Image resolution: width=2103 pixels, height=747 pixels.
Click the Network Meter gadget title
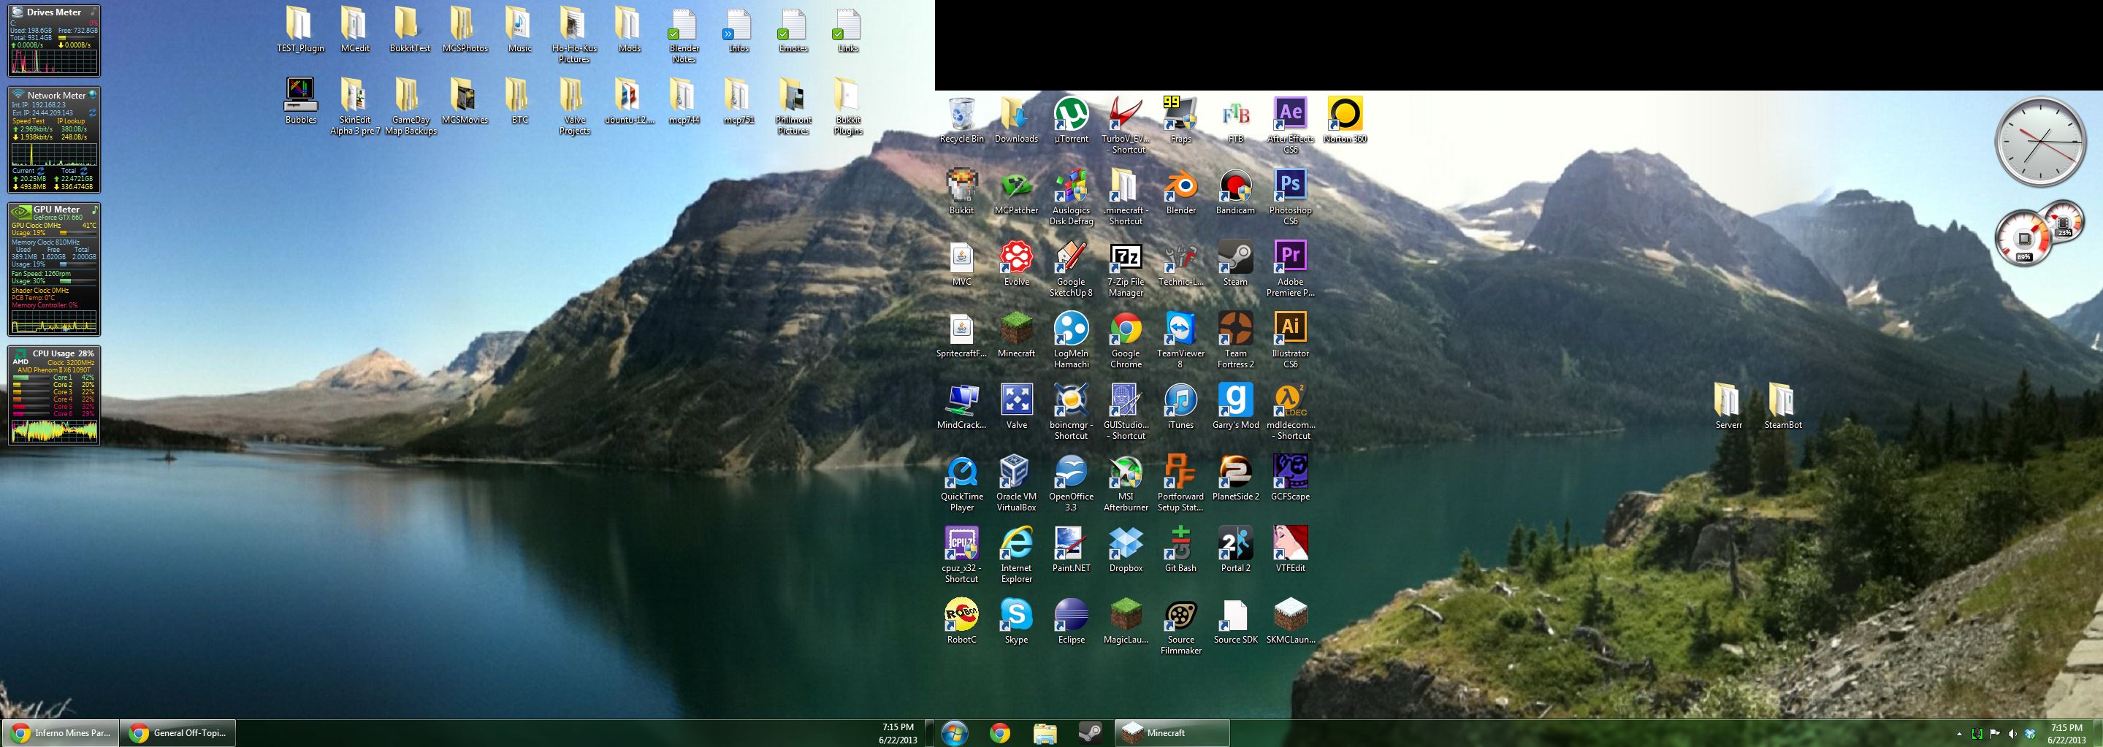click(56, 96)
